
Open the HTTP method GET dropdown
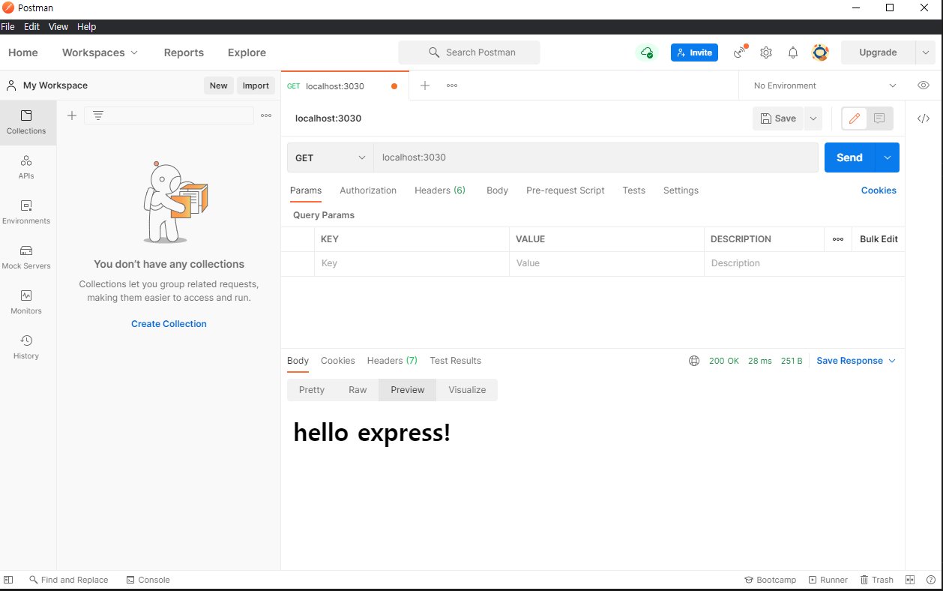click(331, 157)
